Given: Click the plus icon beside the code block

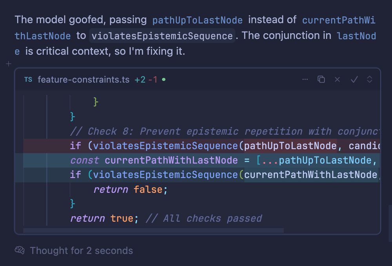Looking at the screenshot, I should tap(9, 64).
